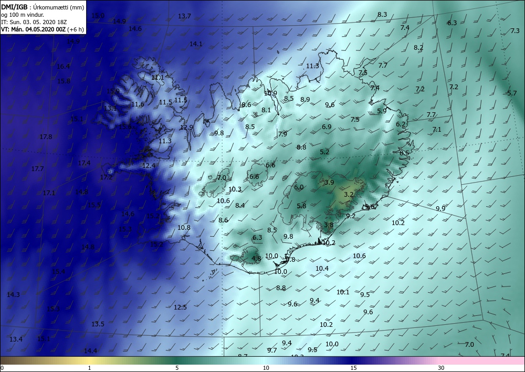Select the map value 15.5
Screen dimensions: 525x372
pyautogui.click(x=94, y=205)
